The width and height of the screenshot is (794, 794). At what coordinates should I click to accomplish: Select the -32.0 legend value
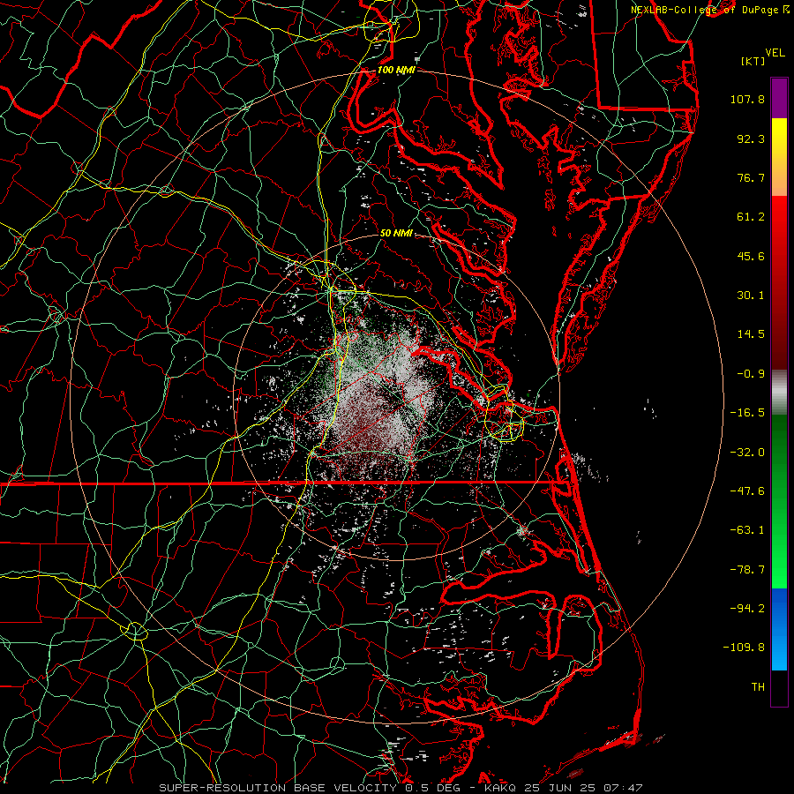(x=747, y=453)
